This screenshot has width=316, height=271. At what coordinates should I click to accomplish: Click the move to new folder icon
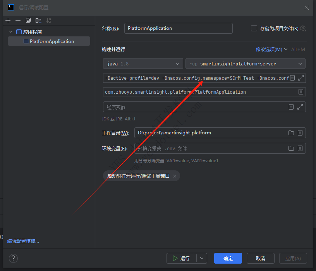click(38, 21)
